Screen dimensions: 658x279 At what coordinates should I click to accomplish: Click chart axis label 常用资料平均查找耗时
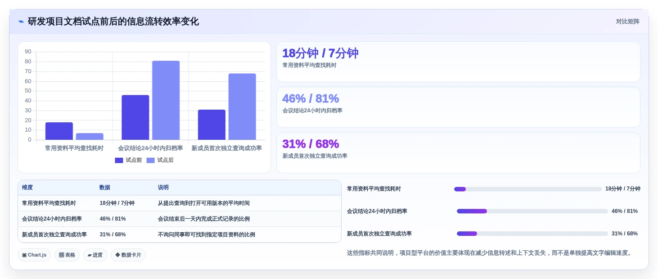pyautogui.click(x=74, y=148)
